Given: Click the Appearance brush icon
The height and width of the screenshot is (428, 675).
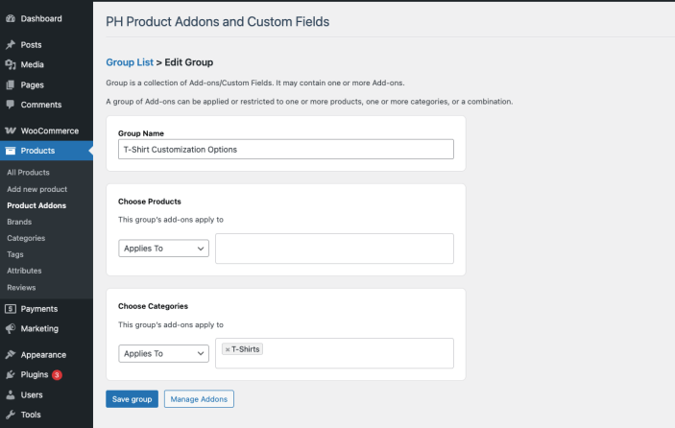Looking at the screenshot, I should [x=10, y=354].
